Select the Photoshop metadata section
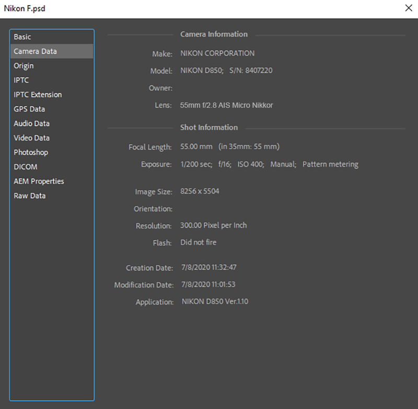Viewport: 418px width, 409px height. click(31, 152)
